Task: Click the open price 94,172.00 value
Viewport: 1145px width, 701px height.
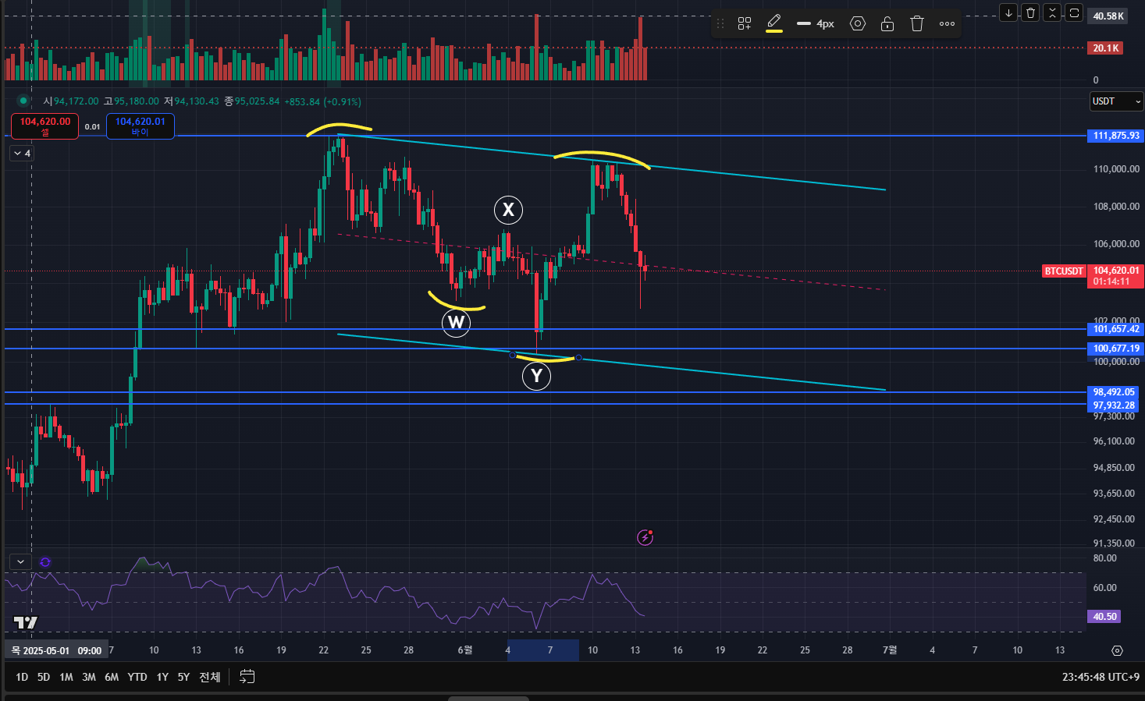Action: (x=76, y=101)
